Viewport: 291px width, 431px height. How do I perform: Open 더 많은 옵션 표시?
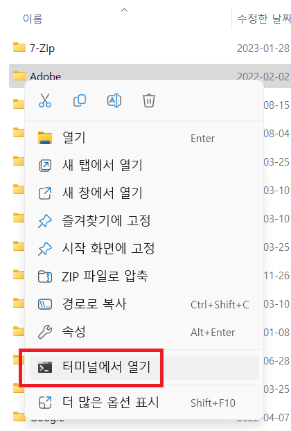click(x=144, y=403)
